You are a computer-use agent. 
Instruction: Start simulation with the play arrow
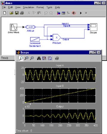coord(81,13)
